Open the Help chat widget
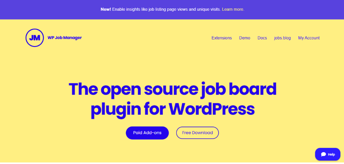The height and width of the screenshot is (164, 344). click(x=328, y=154)
